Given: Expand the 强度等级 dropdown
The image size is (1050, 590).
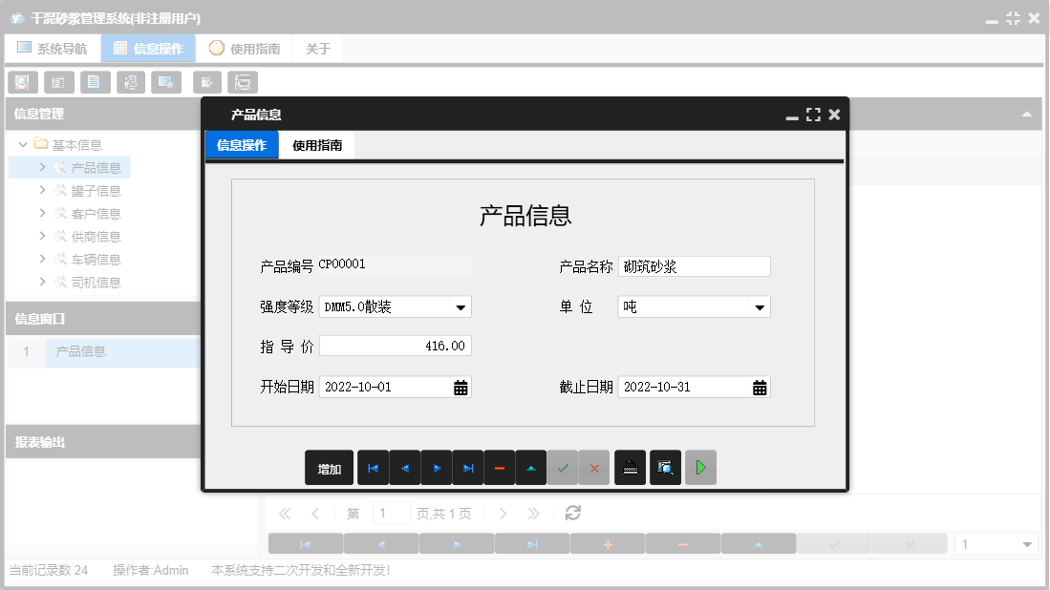Looking at the screenshot, I should 461,306.
